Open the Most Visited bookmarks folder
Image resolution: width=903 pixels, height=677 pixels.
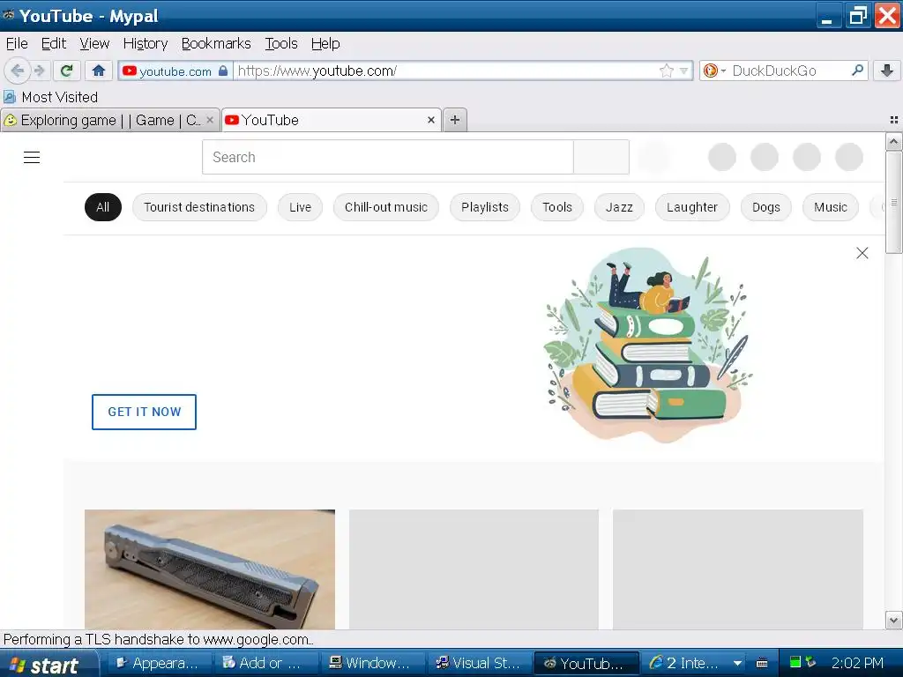[x=50, y=97]
